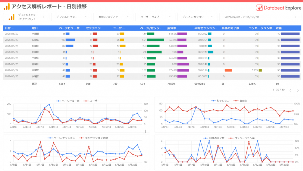Screen dimensions: 303x171
Task: Go to the next table page arrow
Action: (298, 90)
